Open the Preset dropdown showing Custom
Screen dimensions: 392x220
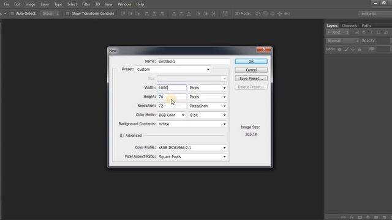(x=173, y=69)
